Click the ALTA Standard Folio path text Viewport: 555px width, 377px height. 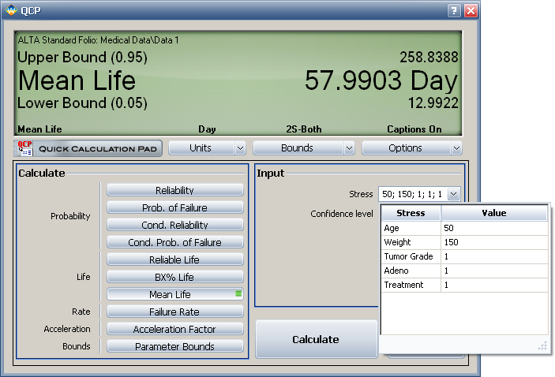[99, 40]
